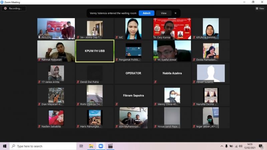This screenshot has height=150, width=267.
Task: Select the Haris Pamungkas tile
Action: coord(95,118)
